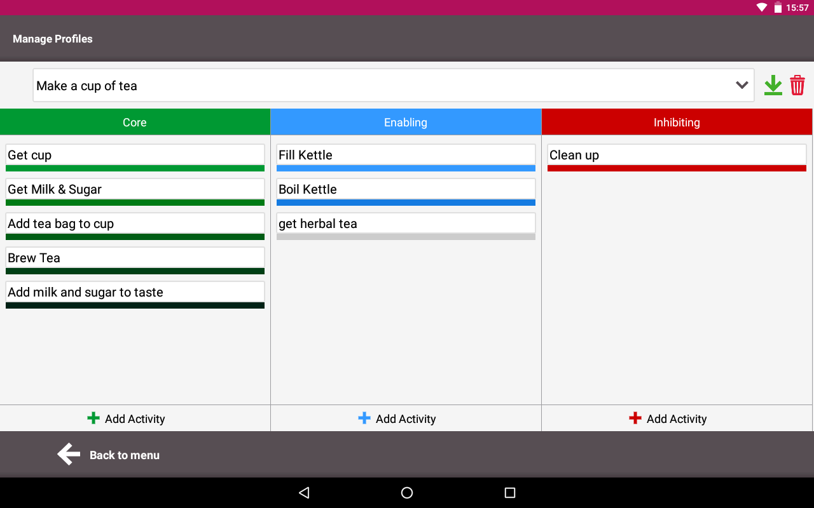Select the Enabling column header
Image resolution: width=814 pixels, height=508 pixels.
click(406, 122)
